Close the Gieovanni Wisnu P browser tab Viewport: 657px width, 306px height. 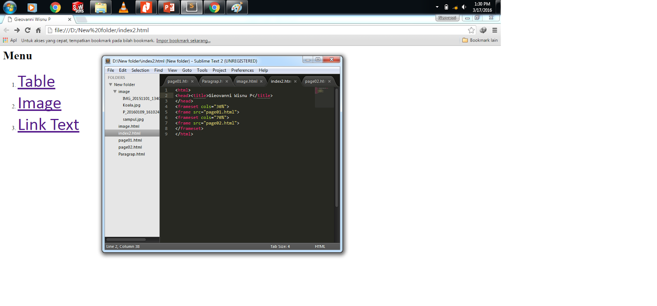pos(69,19)
